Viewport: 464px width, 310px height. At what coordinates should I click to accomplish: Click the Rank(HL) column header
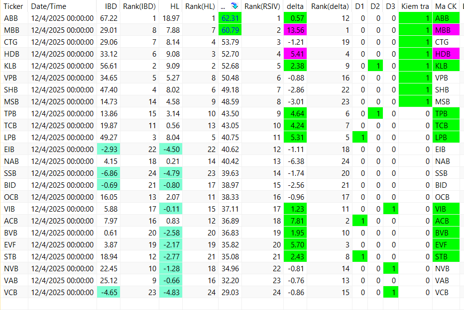click(200, 6)
